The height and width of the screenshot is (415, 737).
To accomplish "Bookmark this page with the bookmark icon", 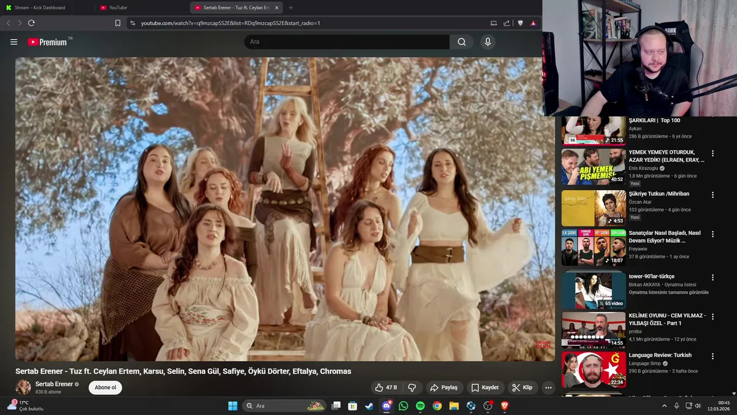I will (117, 23).
